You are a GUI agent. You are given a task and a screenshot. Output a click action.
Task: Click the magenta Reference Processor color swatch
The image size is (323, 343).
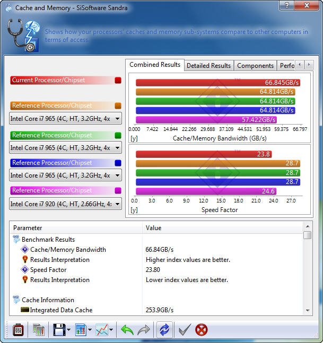118,190
